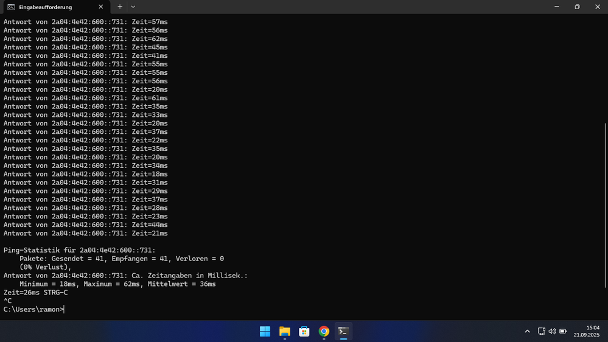
Task: Click the C:\Users\ramon> command prompt
Action: tap(33, 309)
